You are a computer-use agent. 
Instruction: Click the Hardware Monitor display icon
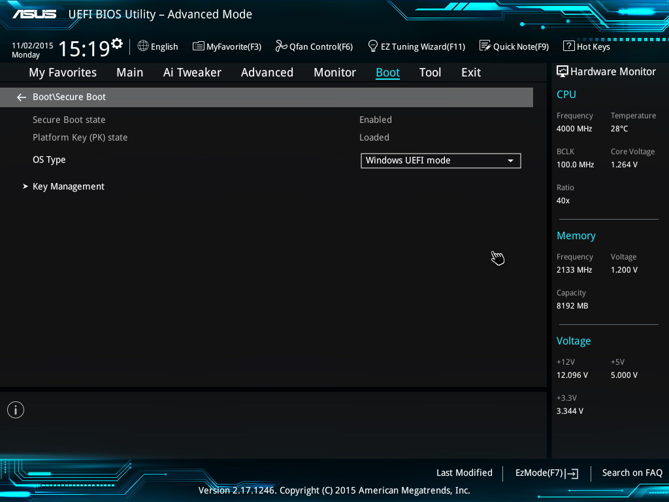[x=562, y=71]
